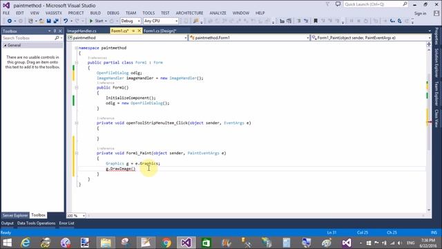Close the Form1.cs tab

coord(139,30)
